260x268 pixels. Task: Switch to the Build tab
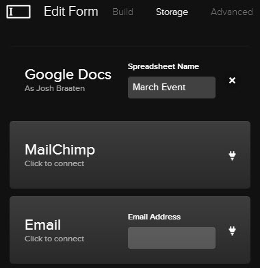pos(122,12)
